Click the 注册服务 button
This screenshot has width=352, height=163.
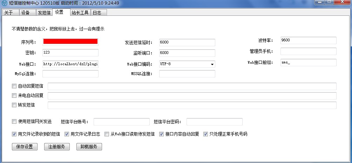tap(57, 147)
